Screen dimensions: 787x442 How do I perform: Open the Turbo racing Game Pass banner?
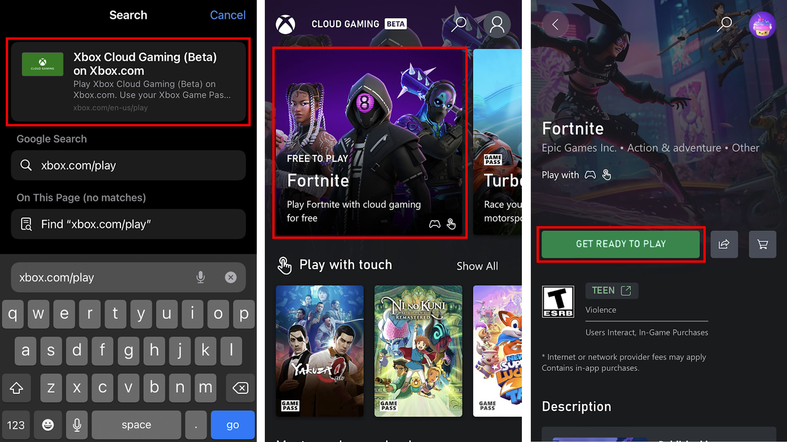497,142
